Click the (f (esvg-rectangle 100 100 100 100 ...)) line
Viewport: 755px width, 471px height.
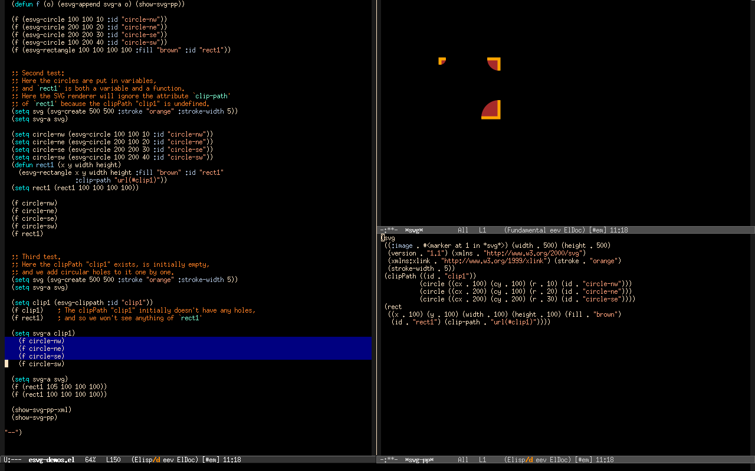pyautogui.click(x=121, y=50)
